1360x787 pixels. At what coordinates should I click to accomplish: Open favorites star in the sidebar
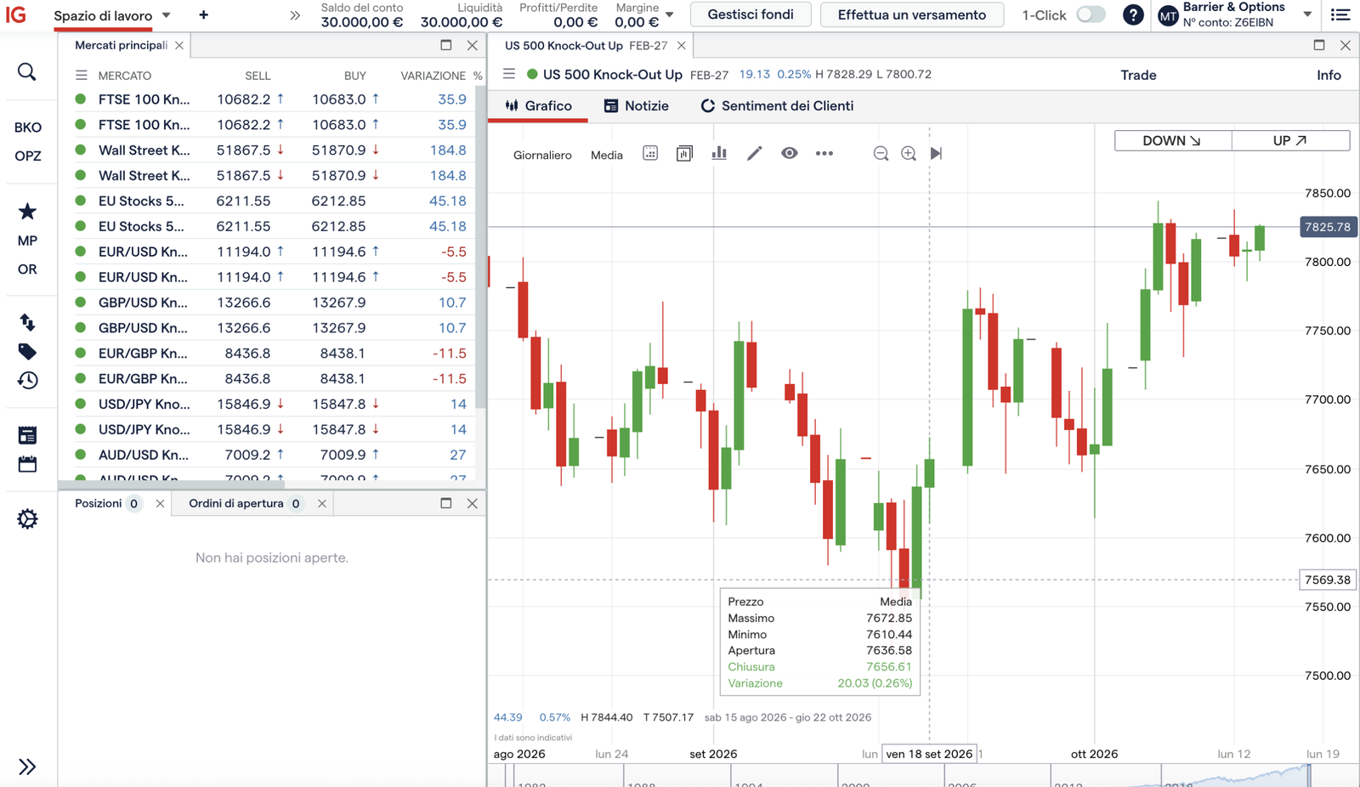click(27, 212)
